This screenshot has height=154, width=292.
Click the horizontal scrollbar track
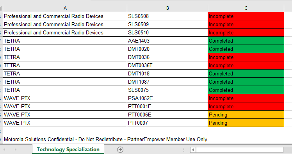click(x=239, y=150)
